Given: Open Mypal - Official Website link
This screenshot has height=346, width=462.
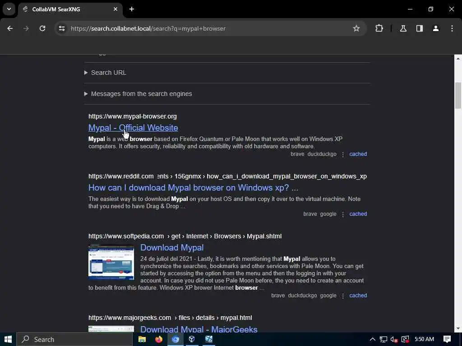Looking at the screenshot, I should (x=133, y=127).
